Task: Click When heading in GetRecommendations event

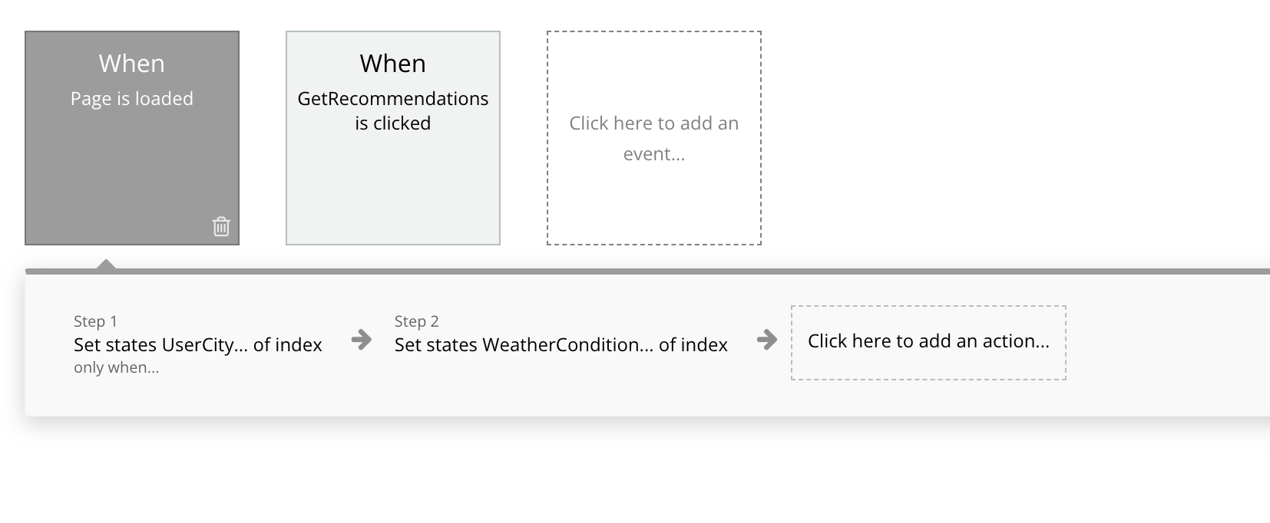Action: coord(392,64)
